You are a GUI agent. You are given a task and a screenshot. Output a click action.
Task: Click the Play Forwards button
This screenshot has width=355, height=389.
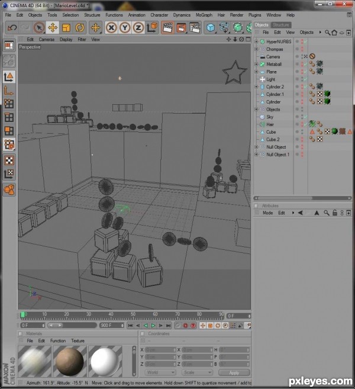tap(153, 326)
